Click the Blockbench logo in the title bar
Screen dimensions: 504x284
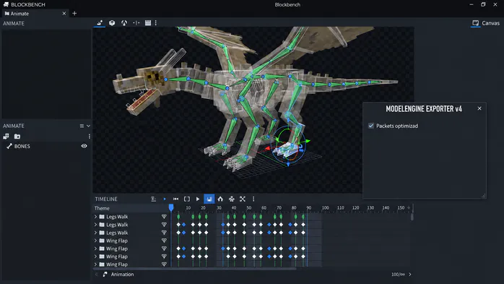coord(6,4)
